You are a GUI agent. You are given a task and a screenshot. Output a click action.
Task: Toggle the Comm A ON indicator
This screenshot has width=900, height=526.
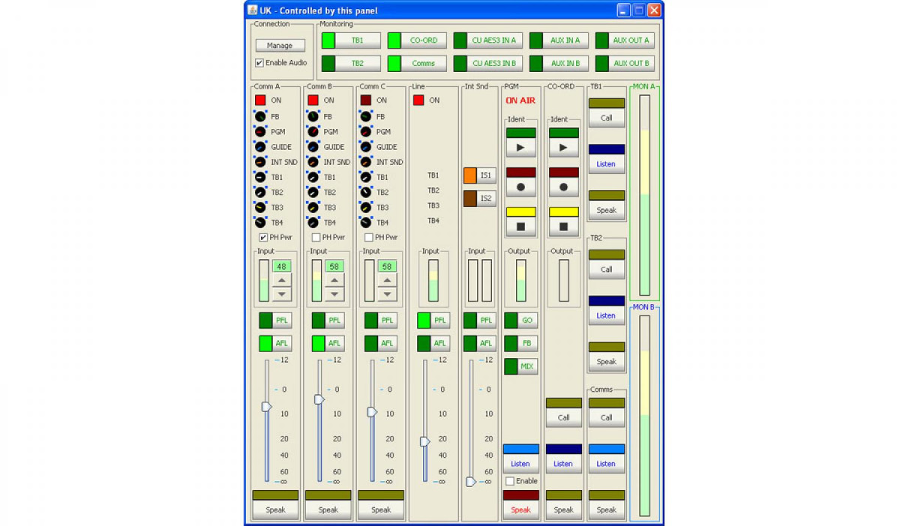click(260, 100)
